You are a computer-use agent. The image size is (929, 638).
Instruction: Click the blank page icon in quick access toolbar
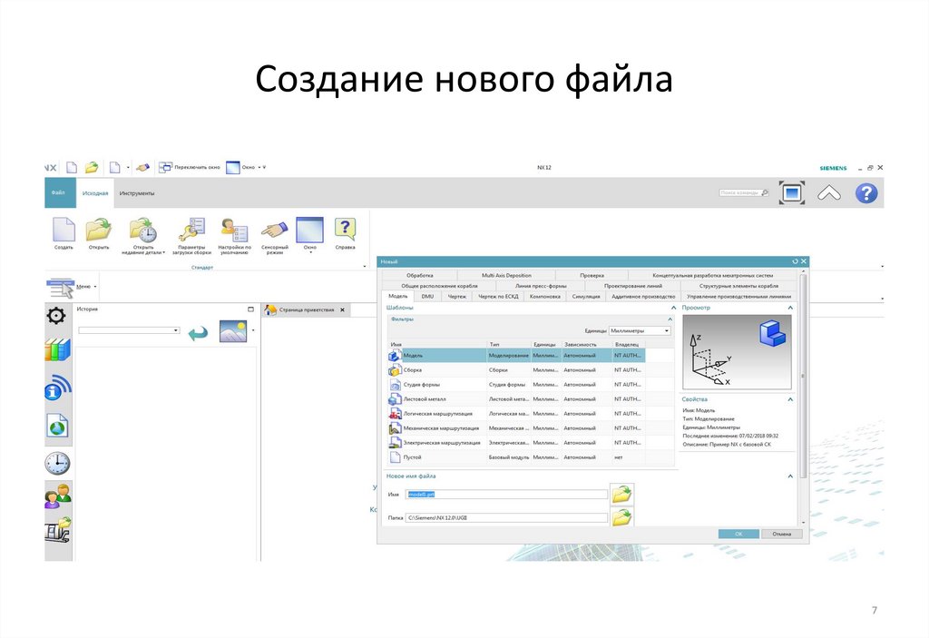(72, 168)
